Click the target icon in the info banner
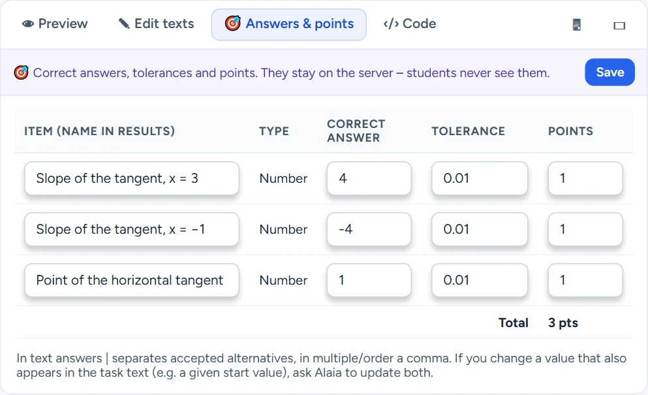This screenshot has width=648, height=395. (21, 72)
